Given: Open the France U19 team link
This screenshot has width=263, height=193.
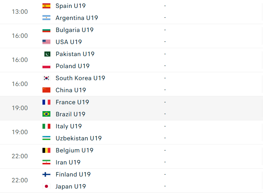Looking at the screenshot, I should pos(72,102).
